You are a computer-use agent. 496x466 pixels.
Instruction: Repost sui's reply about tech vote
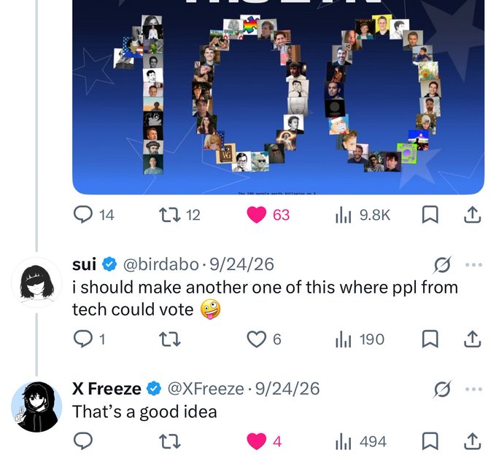pyautogui.click(x=169, y=339)
